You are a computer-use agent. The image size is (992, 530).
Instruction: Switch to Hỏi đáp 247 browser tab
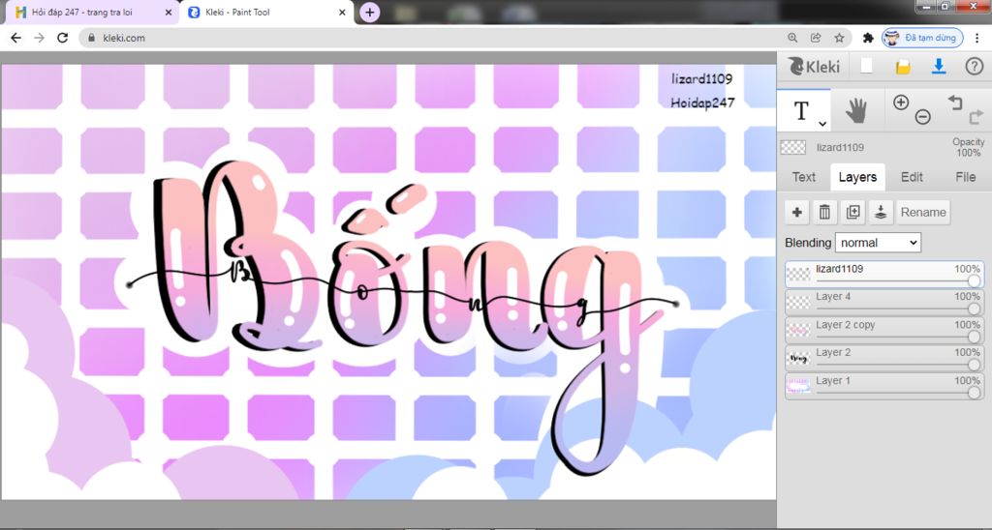[90, 12]
